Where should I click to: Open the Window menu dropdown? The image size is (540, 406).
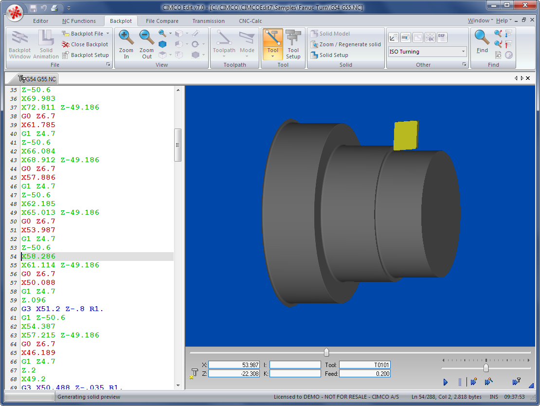[x=481, y=20]
